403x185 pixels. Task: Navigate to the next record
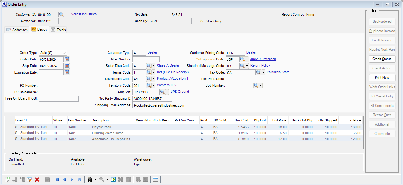[x=72, y=179]
